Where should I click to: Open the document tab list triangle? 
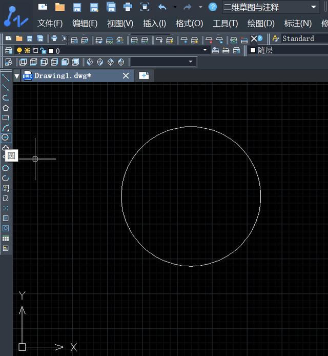17,76
